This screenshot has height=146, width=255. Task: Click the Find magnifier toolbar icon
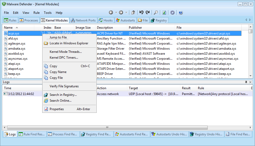(x=156, y=12)
